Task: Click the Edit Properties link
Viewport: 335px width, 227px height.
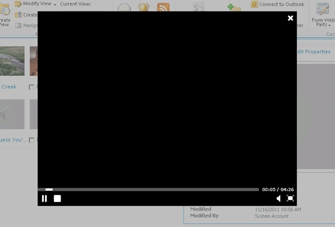Action: tap(313, 52)
